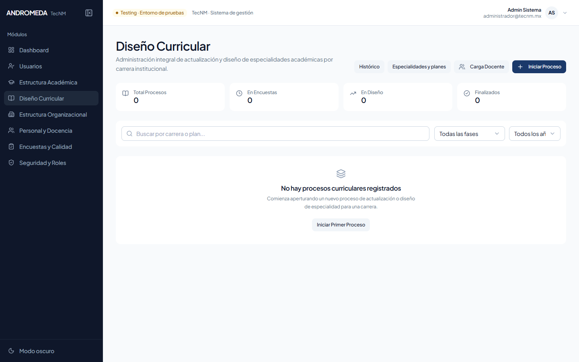This screenshot has width=579, height=362.
Task: Click the plus icon on Iniciar Proceso
Action: coord(520,67)
